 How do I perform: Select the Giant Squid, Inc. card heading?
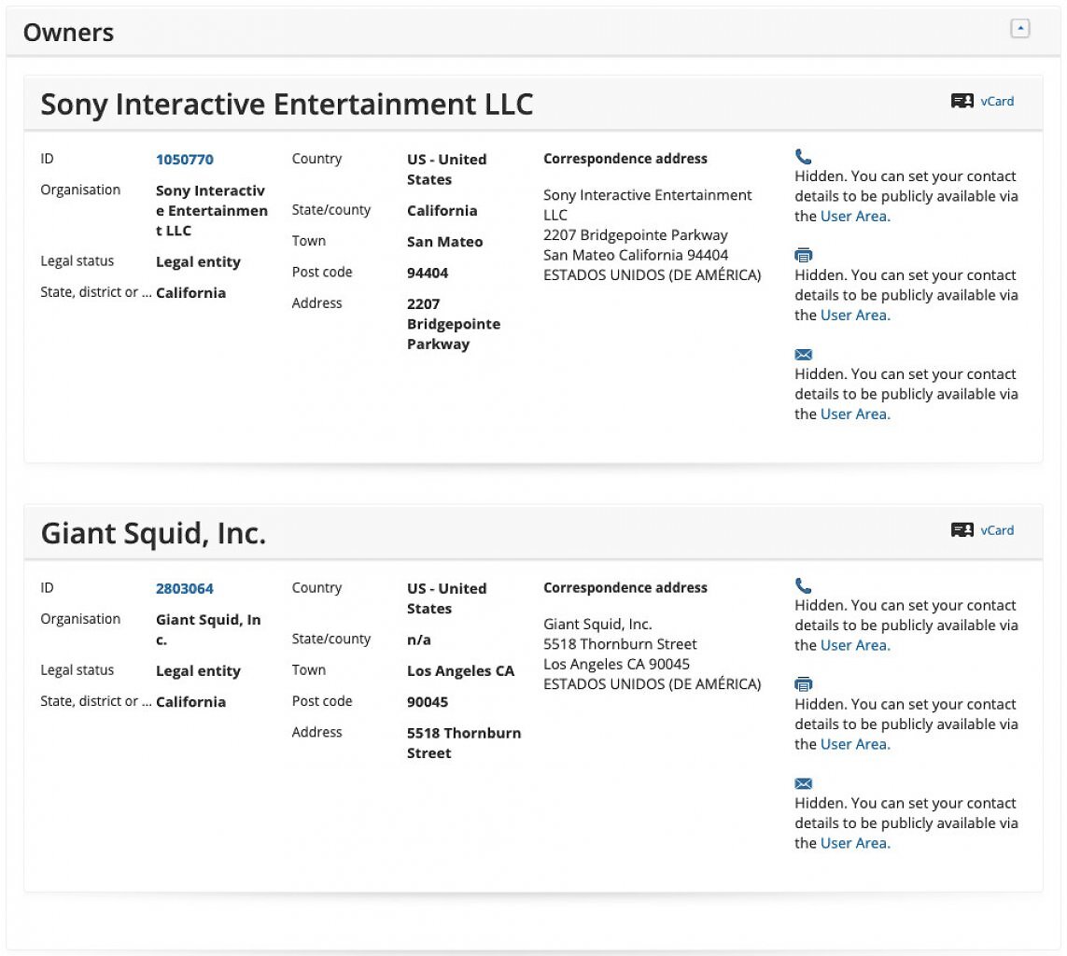153,533
